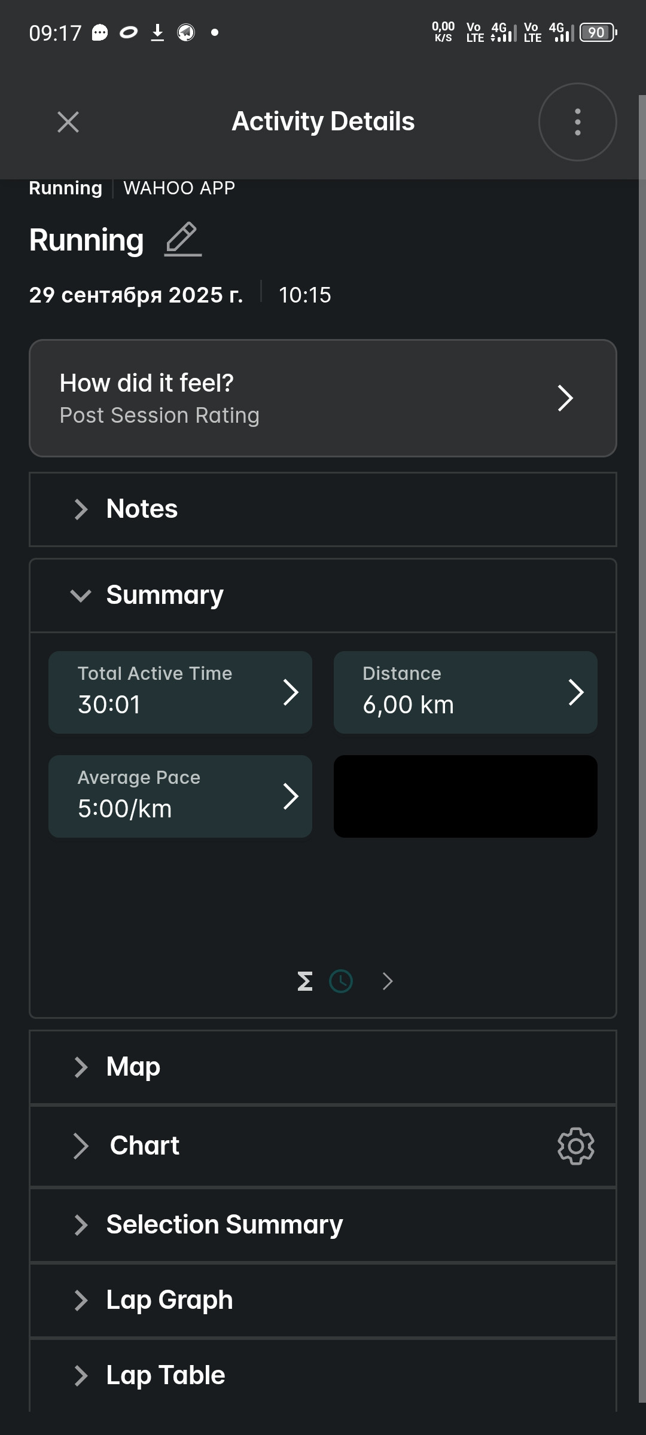Screen dimensions: 646x1435
Task: Switch to the clock summary view icon
Action: (341, 981)
